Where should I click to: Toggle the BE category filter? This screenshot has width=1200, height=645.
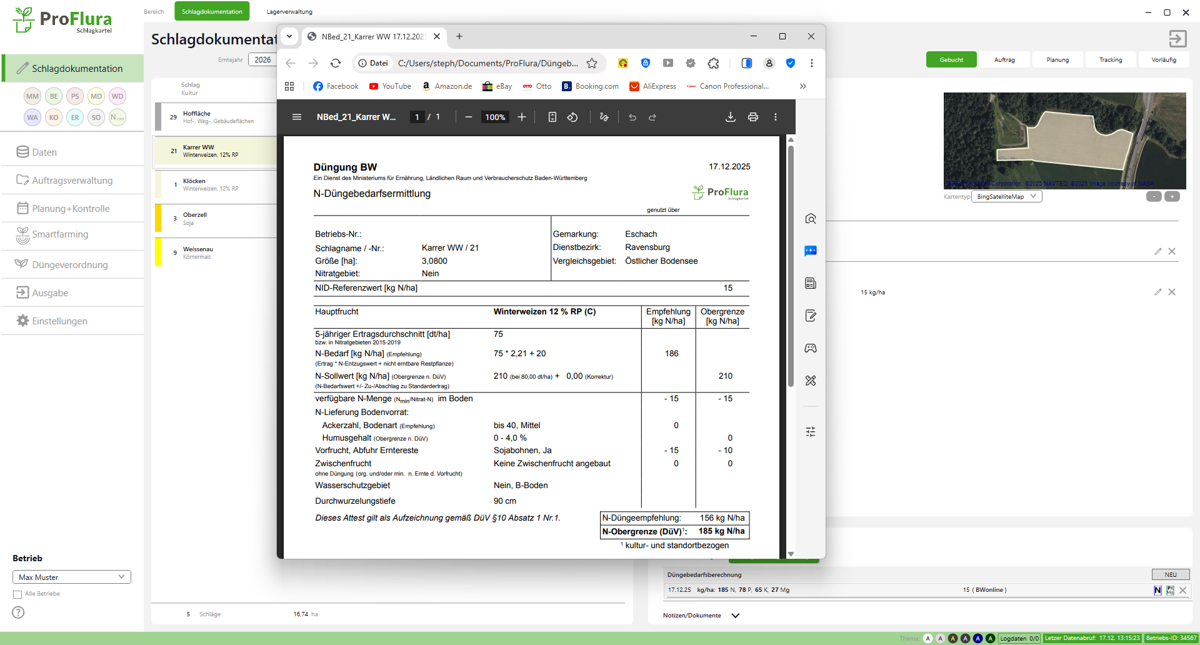[x=54, y=96]
